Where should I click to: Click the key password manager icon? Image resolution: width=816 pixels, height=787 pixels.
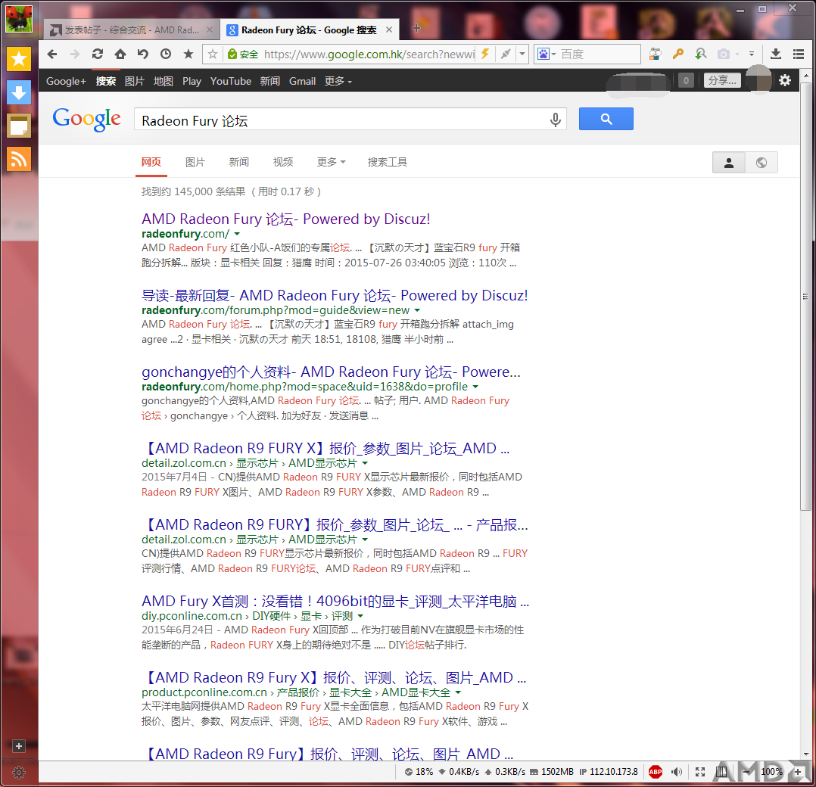677,54
